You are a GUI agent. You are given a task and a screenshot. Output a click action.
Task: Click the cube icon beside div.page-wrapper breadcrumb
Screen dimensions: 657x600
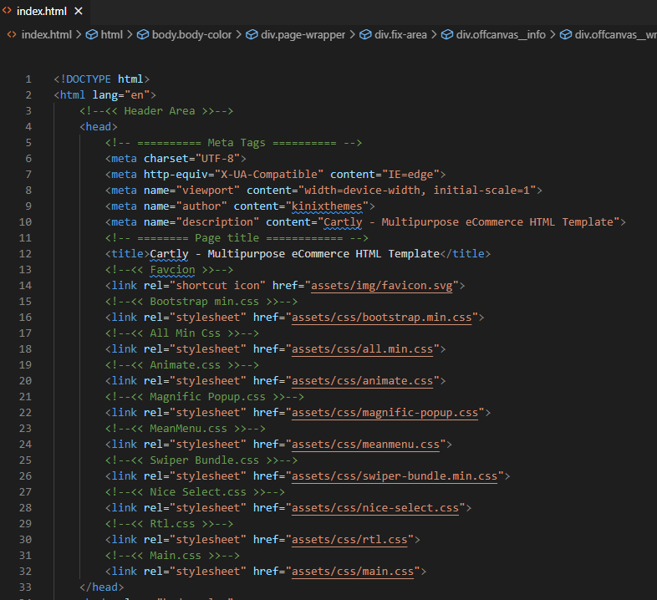(252, 34)
